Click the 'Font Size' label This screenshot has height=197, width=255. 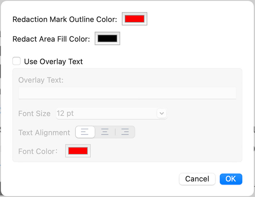(34, 113)
